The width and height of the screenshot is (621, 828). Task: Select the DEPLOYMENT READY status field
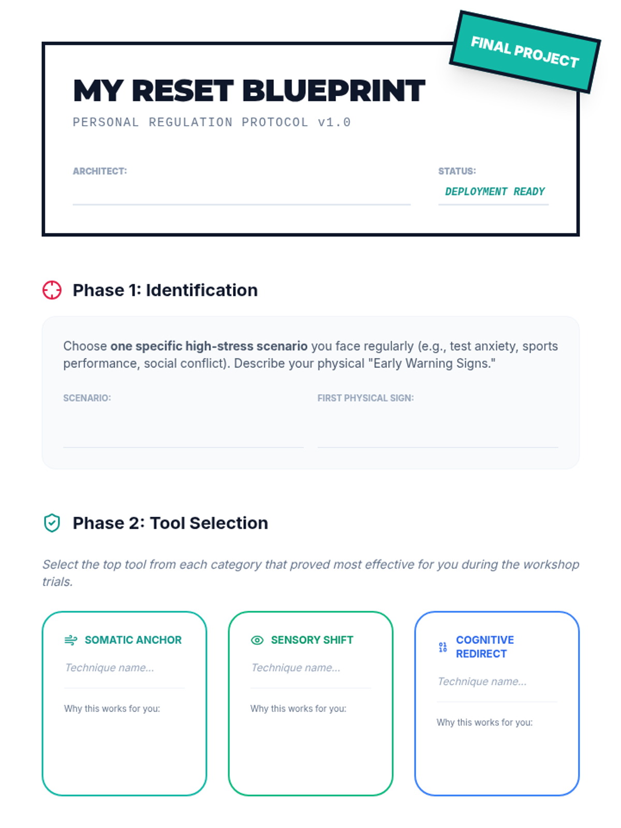pyautogui.click(x=494, y=192)
